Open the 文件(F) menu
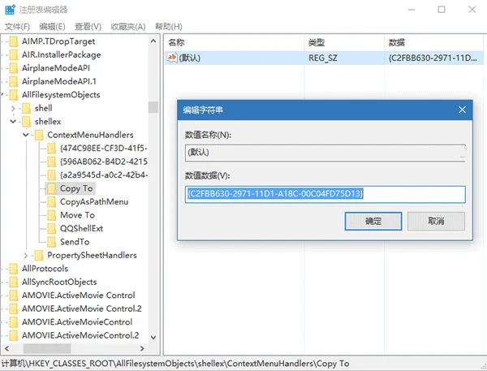This screenshot has height=371, width=487. click(17, 27)
